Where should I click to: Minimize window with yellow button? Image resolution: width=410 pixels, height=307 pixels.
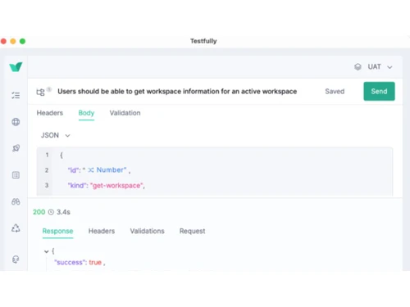coord(13,41)
